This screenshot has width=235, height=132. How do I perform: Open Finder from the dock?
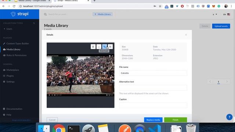click(44, 129)
